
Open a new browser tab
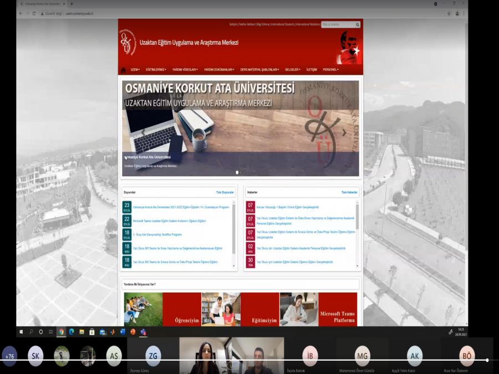72,4
